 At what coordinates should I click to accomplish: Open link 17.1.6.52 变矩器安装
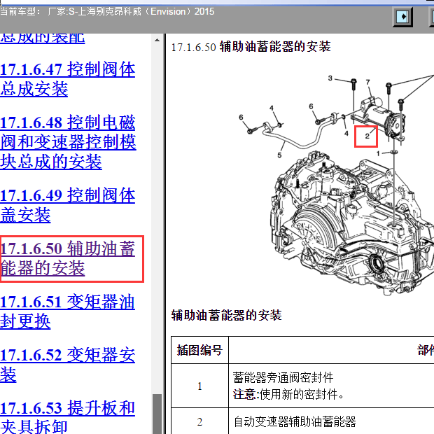67,365
